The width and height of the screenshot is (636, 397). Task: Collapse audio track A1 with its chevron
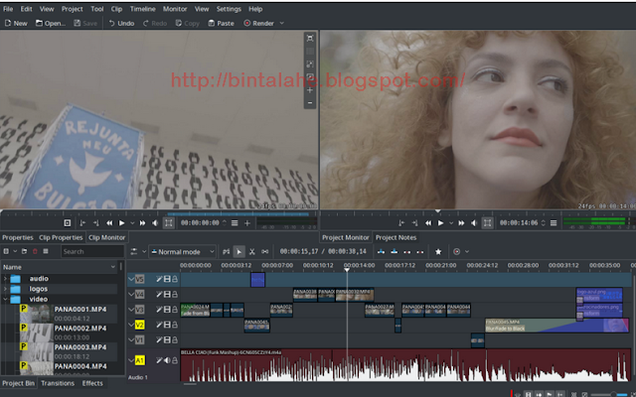pyautogui.click(x=131, y=360)
